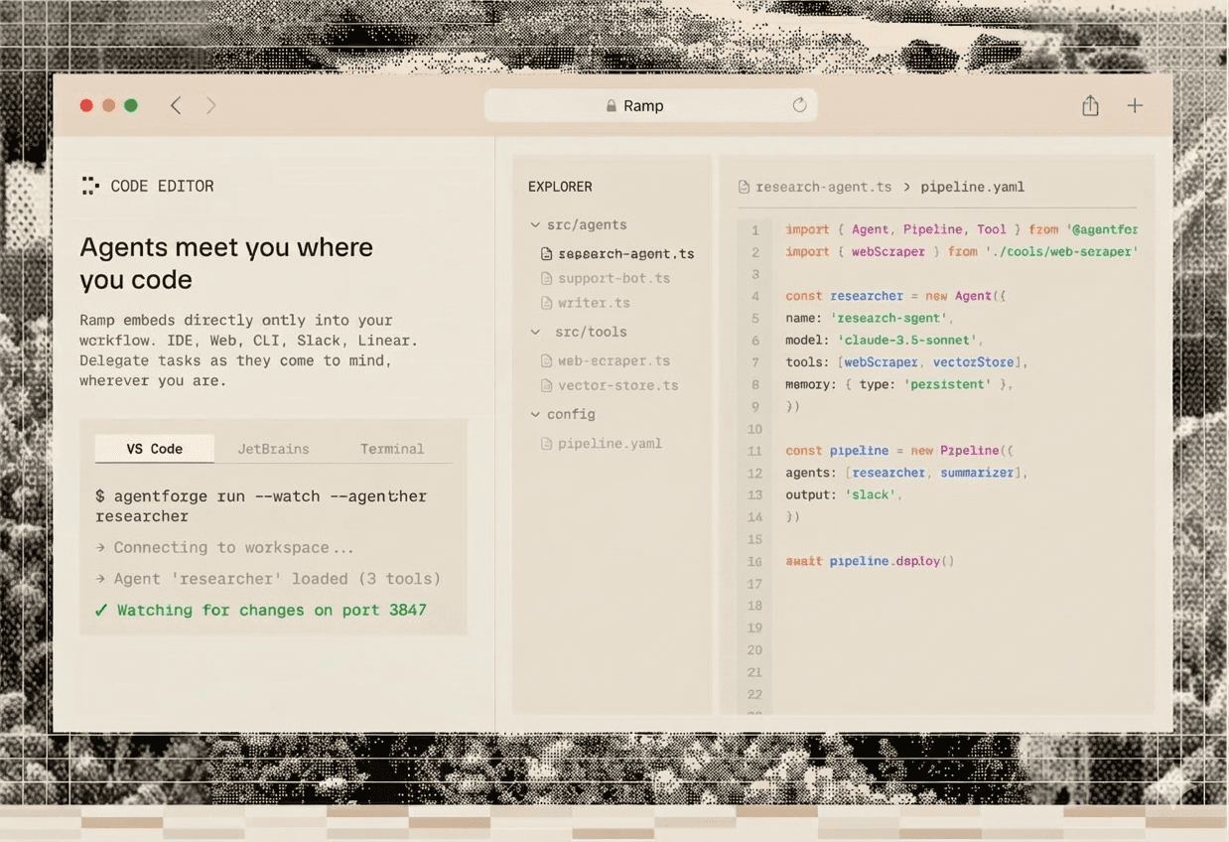Click the address bar showing Ramp
1229x842 pixels.
(x=650, y=105)
